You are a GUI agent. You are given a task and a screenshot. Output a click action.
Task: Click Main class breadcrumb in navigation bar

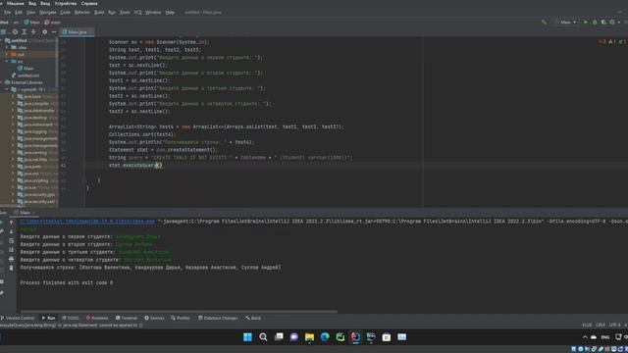(32, 22)
